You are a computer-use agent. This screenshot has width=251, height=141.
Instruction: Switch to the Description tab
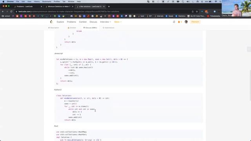click(x=53, y=28)
